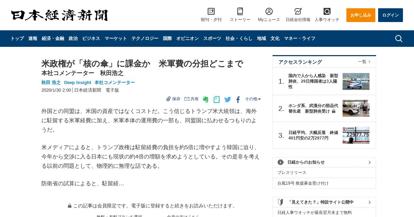Image resolution: width=414 pixels, height=217 pixels.
Task: Click the アクセスランキング heading
Action: pyautogui.click(x=300, y=62)
